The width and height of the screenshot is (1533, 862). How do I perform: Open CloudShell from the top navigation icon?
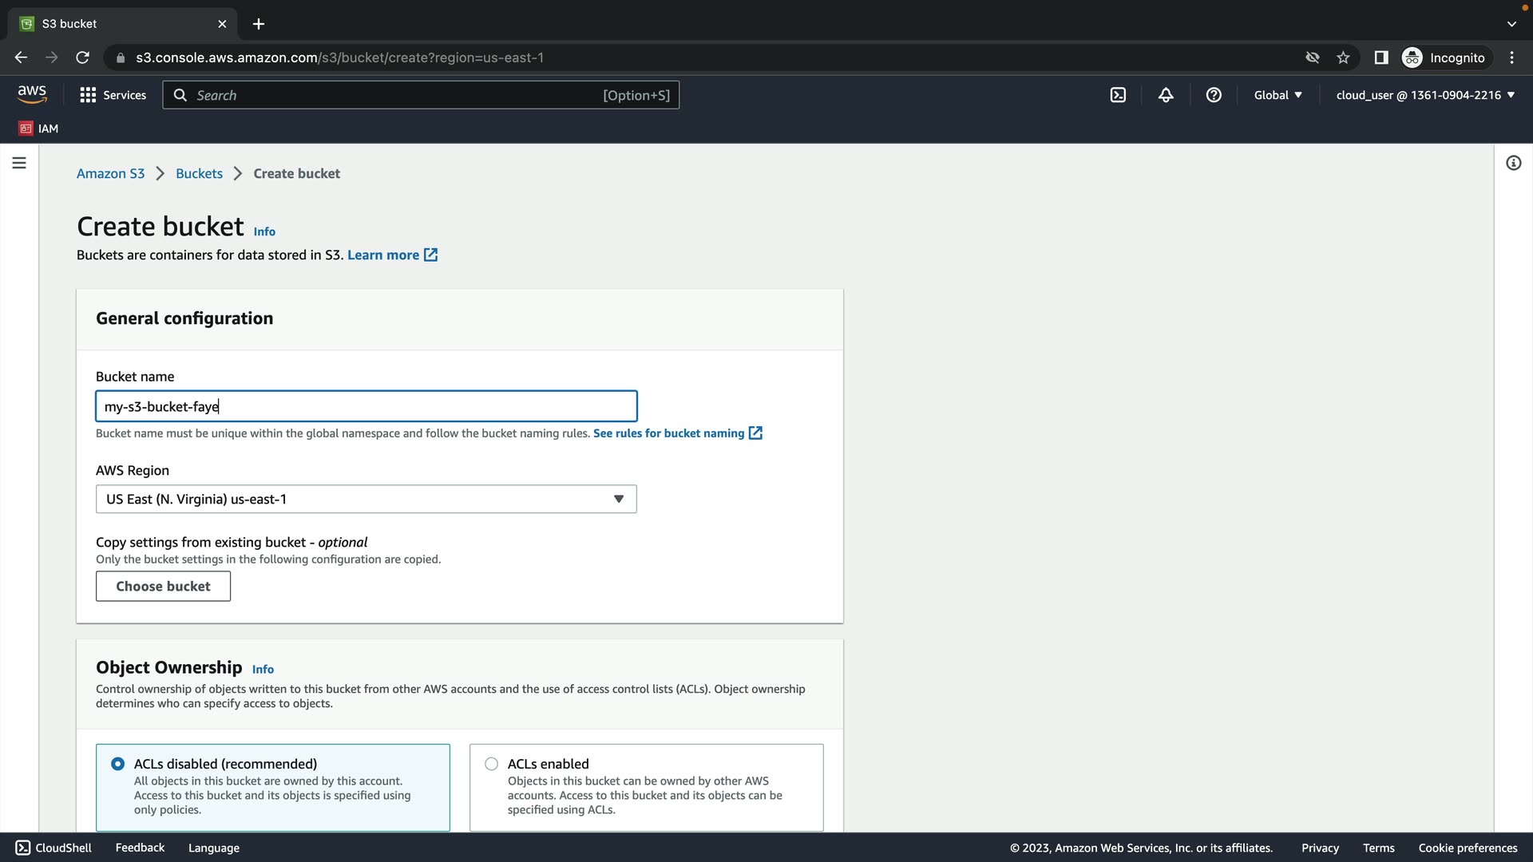(x=1118, y=95)
